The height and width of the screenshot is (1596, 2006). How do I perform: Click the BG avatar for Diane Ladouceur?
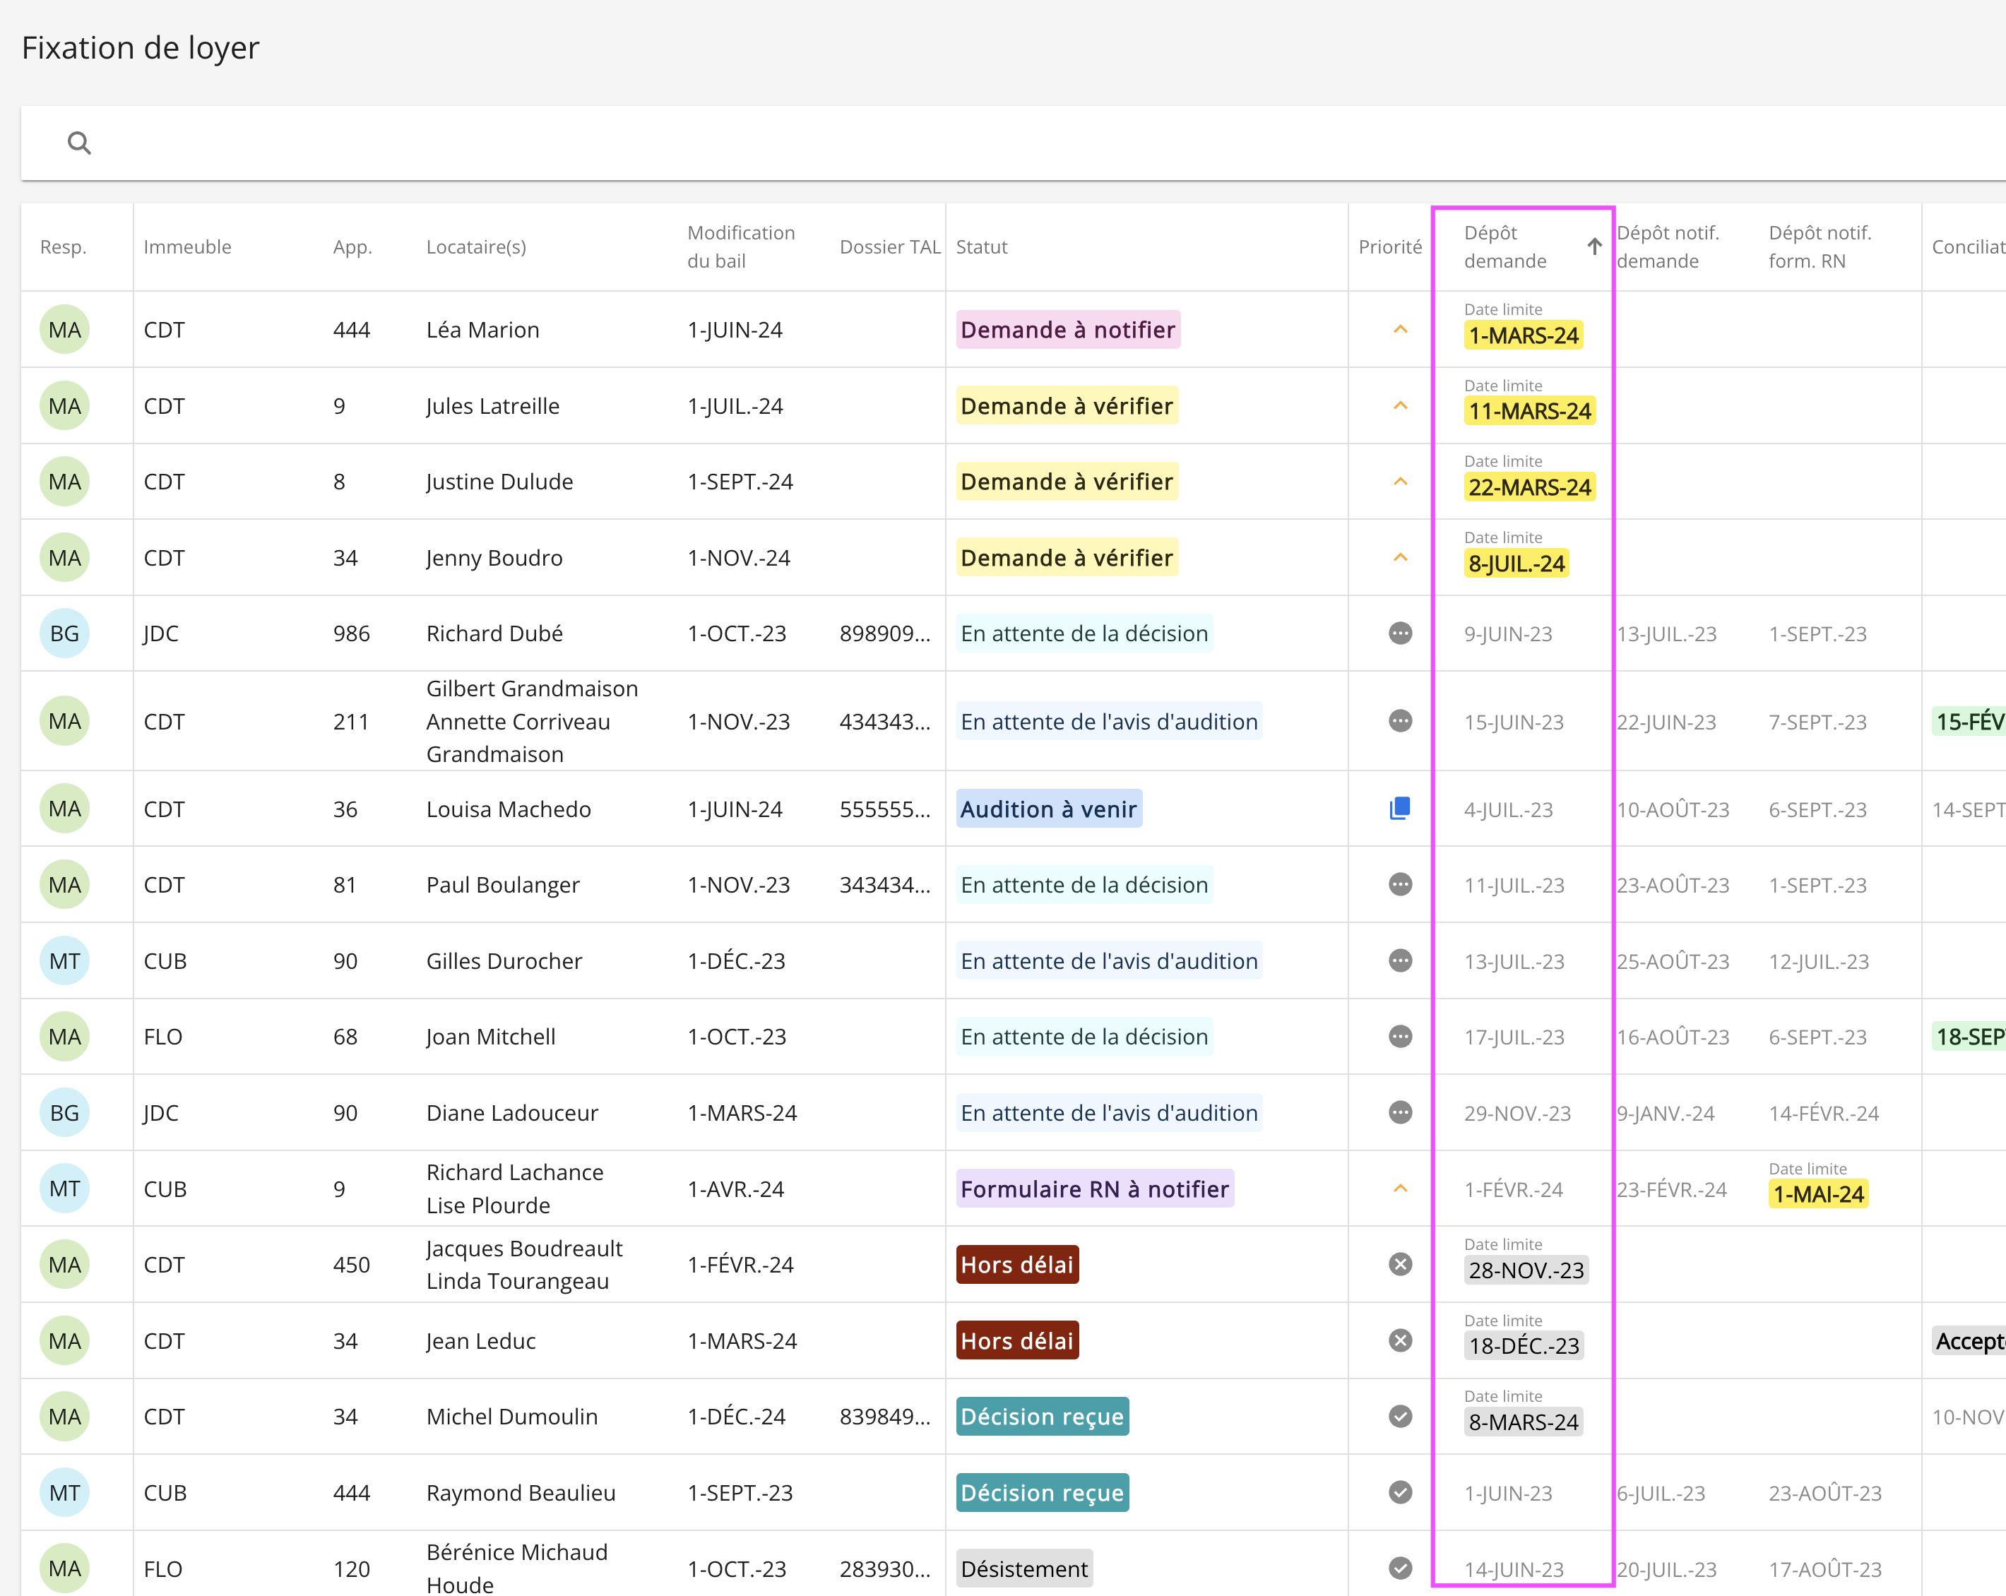(64, 1112)
